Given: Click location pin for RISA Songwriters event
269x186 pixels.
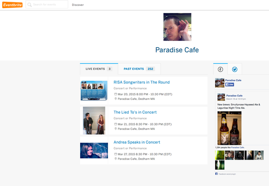Looking at the screenshot, I should pyautogui.click(x=116, y=99).
